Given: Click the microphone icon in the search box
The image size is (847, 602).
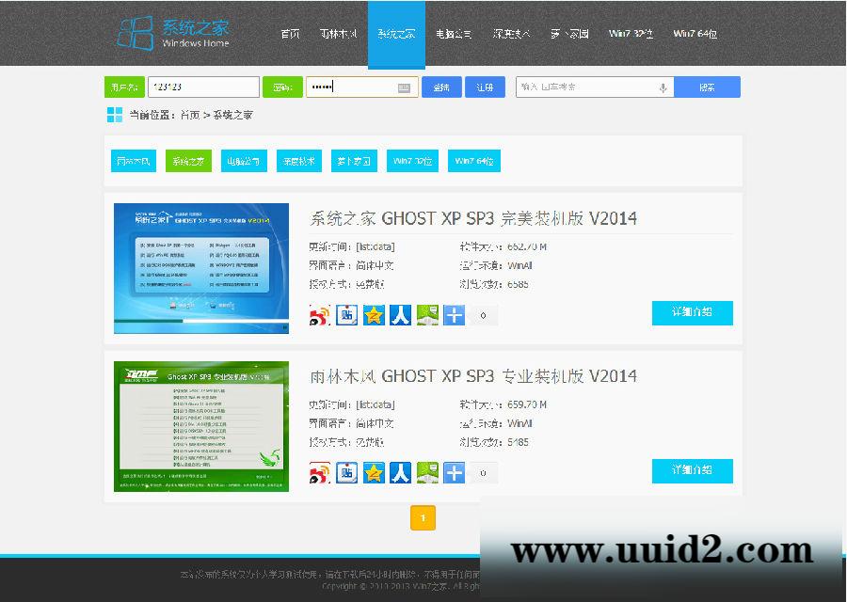Looking at the screenshot, I should [x=662, y=87].
